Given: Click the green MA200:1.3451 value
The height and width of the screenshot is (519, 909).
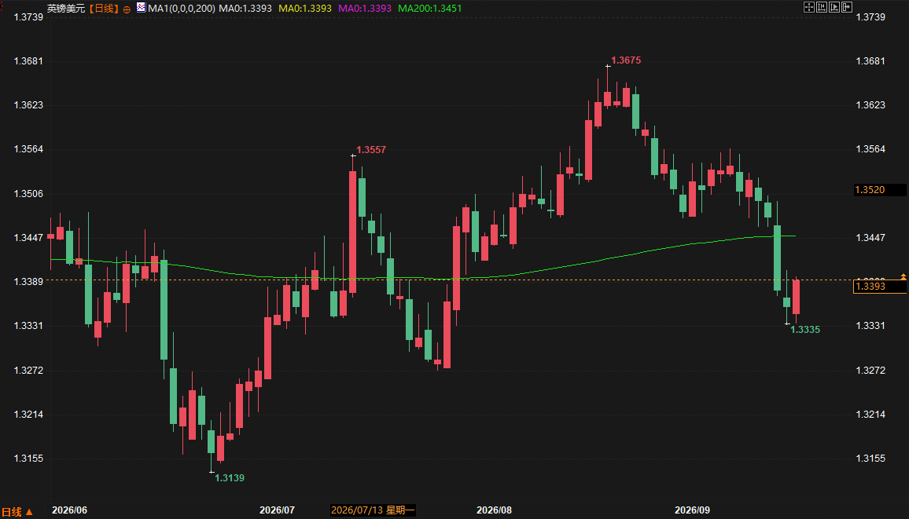Looking at the screenshot, I should click(x=429, y=9).
